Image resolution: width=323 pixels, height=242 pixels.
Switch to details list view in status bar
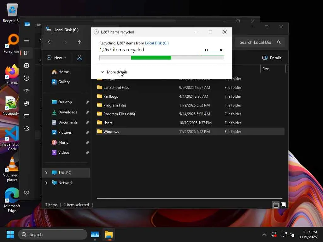tap(276, 205)
